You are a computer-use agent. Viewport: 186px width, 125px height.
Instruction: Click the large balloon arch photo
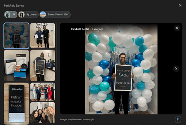pyautogui.click(x=121, y=69)
